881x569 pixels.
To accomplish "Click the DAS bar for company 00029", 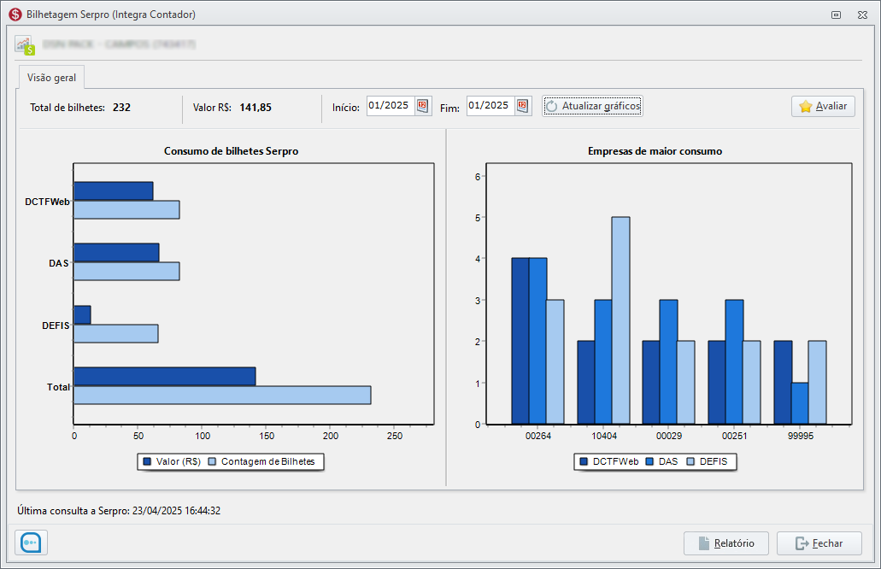I will point(668,361).
